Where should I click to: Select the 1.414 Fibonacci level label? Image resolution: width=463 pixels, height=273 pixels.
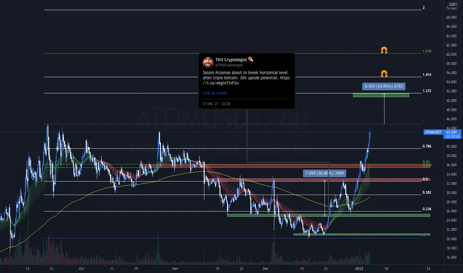pos(427,74)
